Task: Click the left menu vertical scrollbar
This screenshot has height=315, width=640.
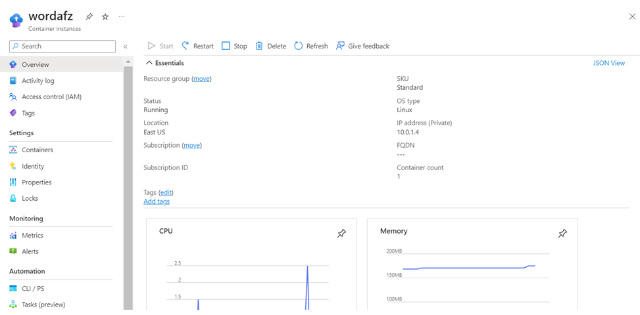Action: click(128, 184)
